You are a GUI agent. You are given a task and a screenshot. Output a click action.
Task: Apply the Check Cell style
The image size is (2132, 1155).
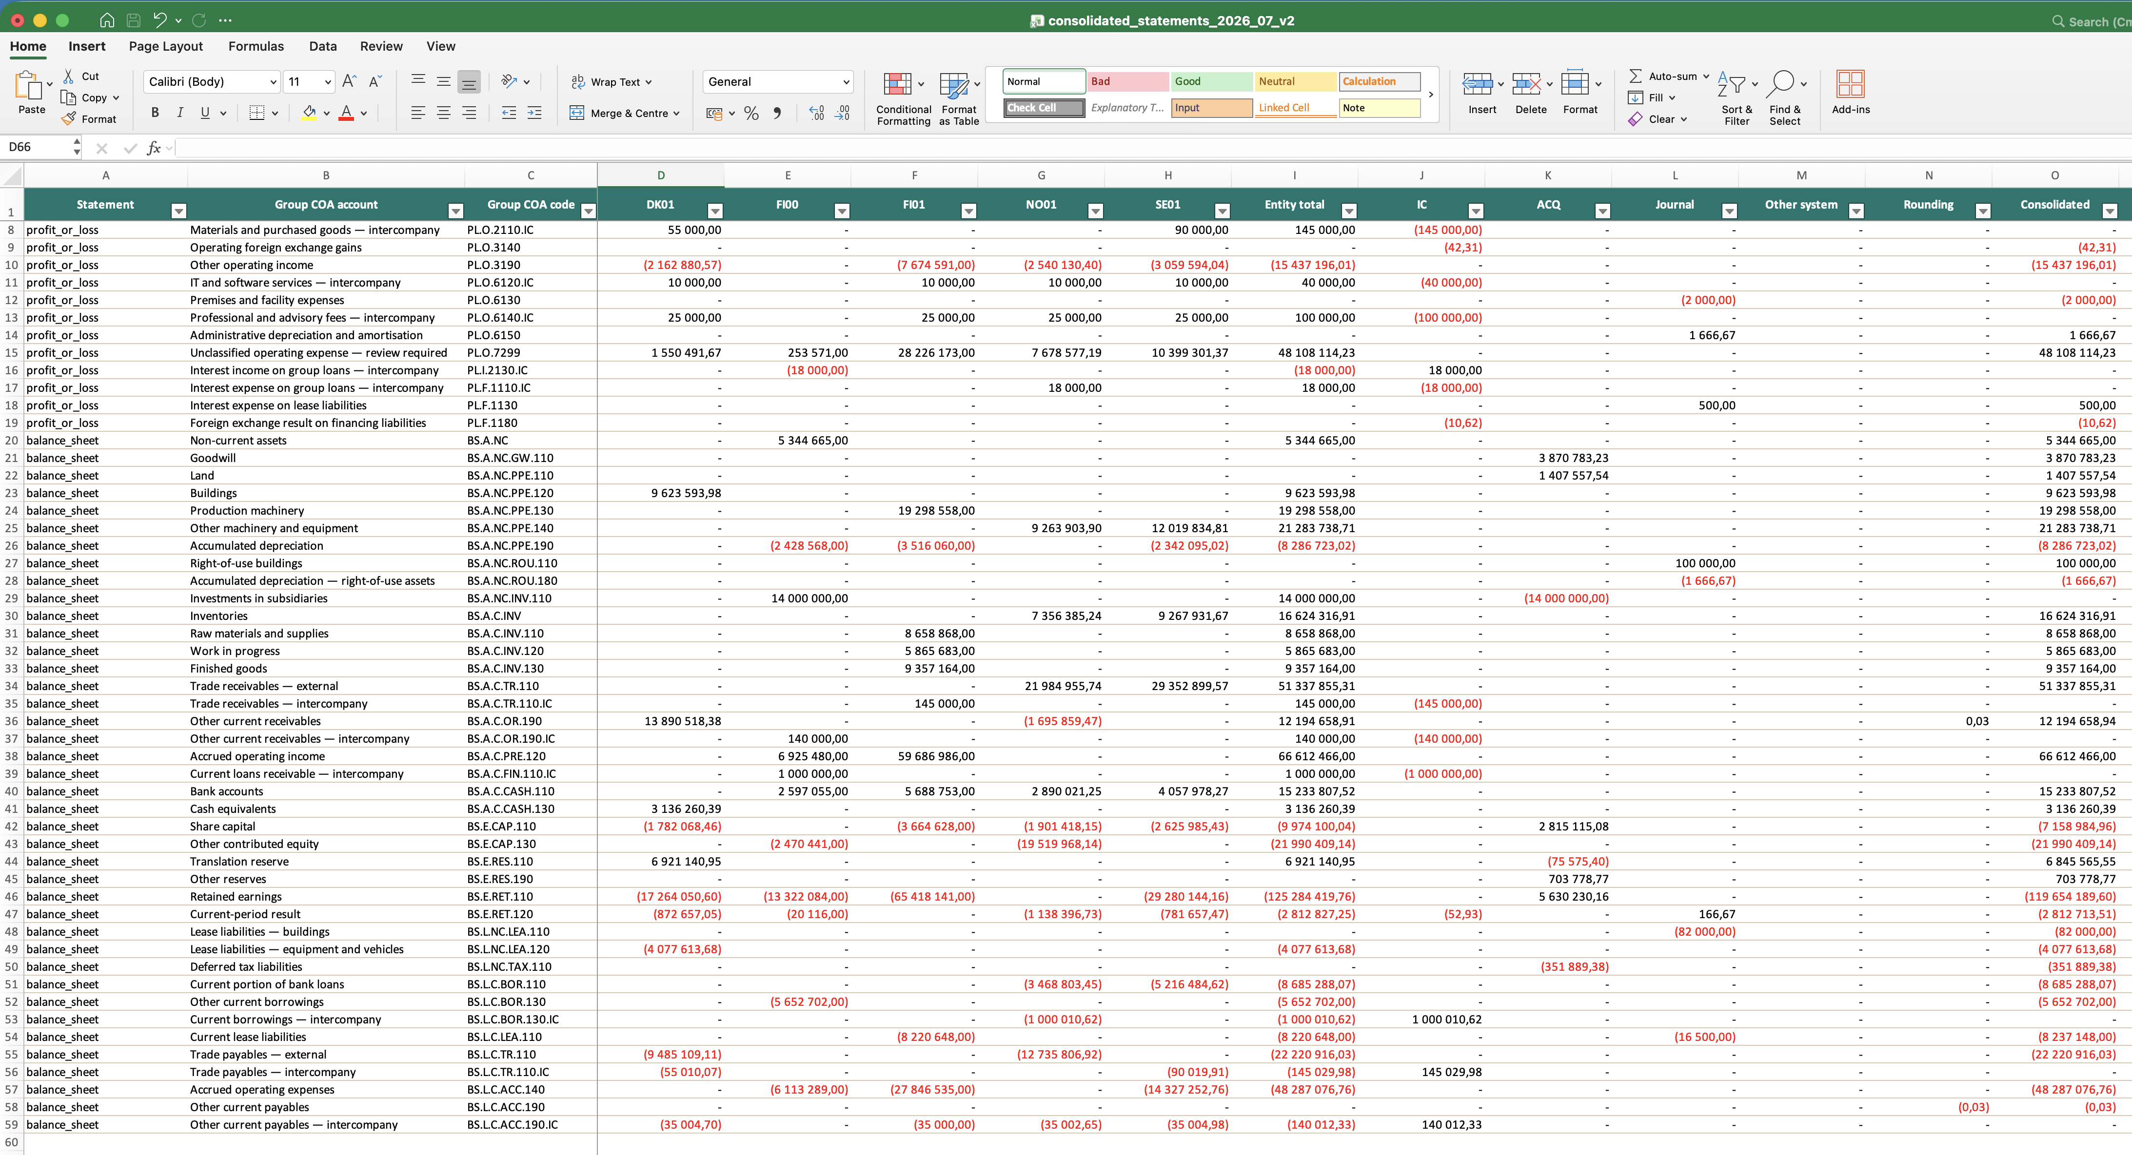pos(1044,108)
